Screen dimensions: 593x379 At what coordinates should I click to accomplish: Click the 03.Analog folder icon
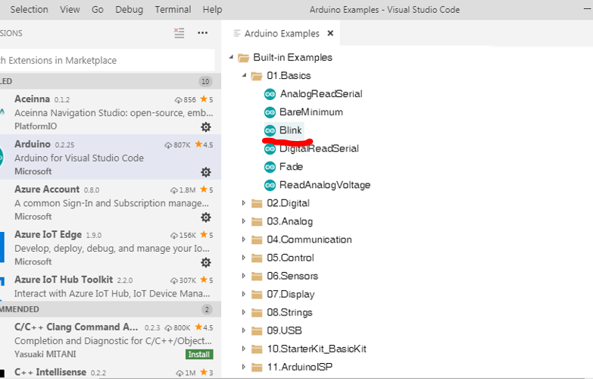pyautogui.click(x=257, y=221)
